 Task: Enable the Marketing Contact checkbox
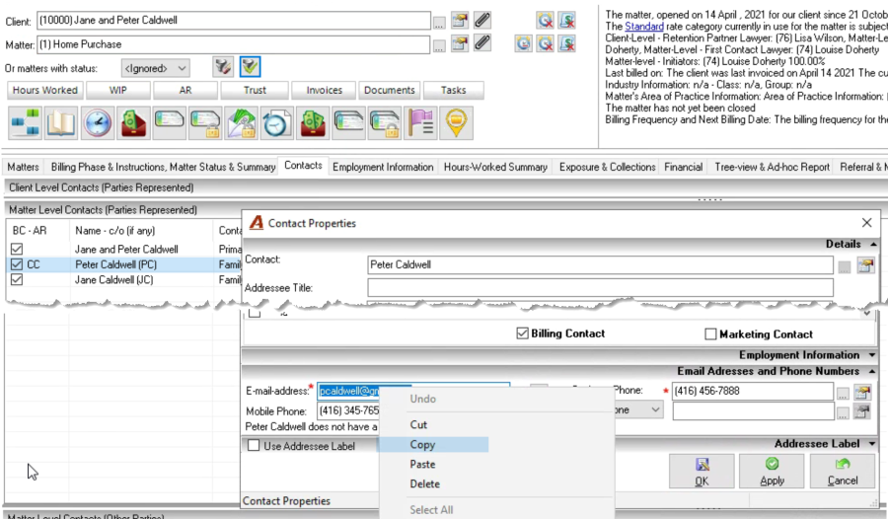click(x=710, y=334)
